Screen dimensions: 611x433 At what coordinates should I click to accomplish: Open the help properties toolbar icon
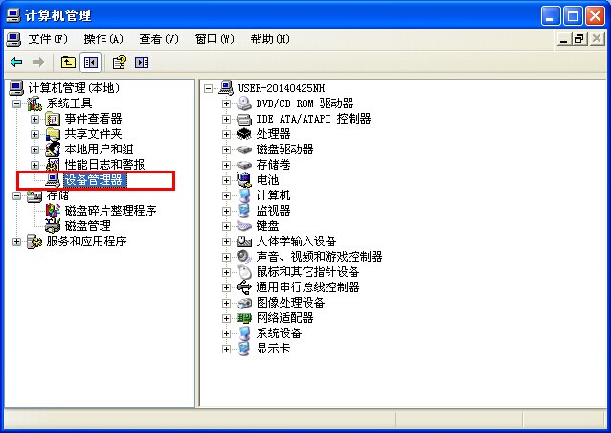tap(120, 62)
